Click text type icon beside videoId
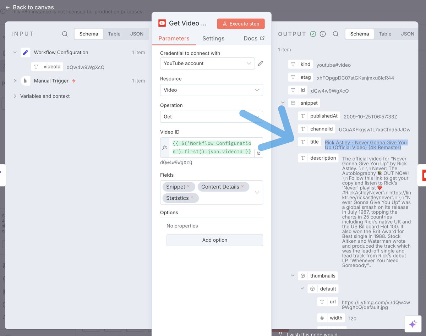426x336 pixels. tap(36, 67)
